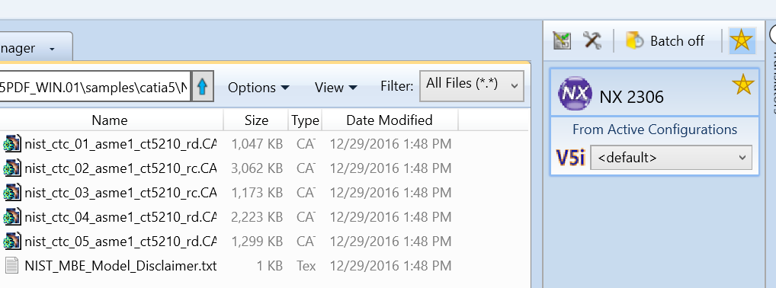Click the text document icon of NIST_MBE_Model_Disclaimer
The image size is (776, 288).
12,265
